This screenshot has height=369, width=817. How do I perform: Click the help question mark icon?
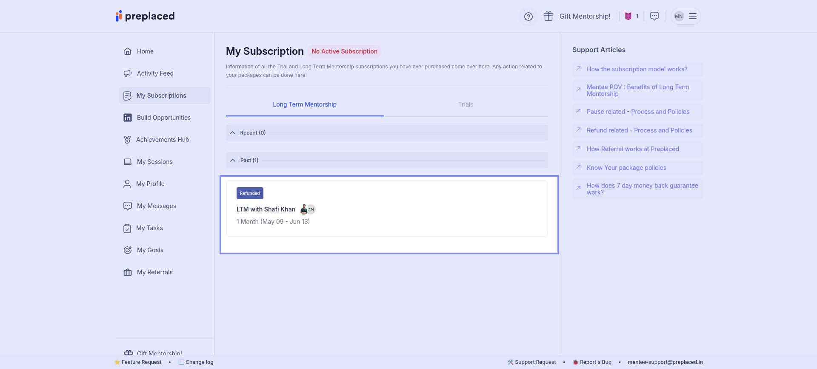click(528, 17)
